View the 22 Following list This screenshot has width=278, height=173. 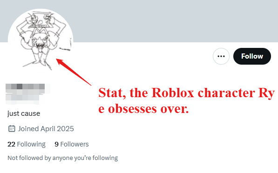point(27,144)
